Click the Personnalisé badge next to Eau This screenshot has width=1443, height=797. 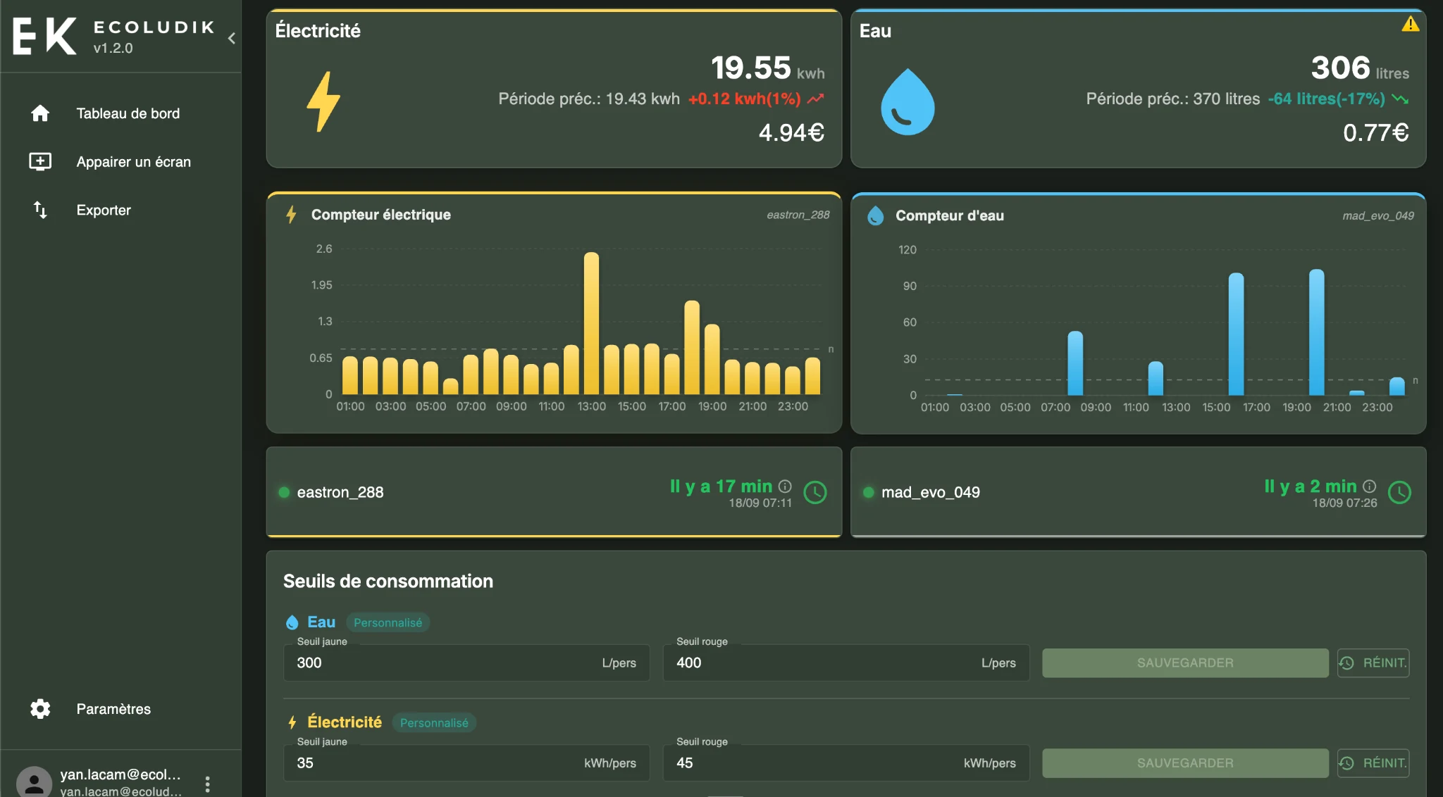pos(388,622)
